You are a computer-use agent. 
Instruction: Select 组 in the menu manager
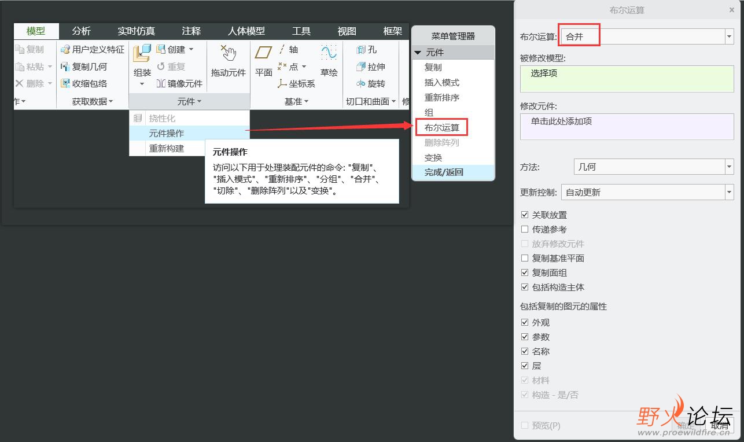click(x=454, y=112)
